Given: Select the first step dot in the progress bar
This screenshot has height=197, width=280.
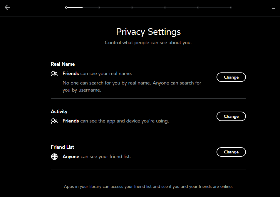Looking at the screenshot, I should (x=66, y=8).
